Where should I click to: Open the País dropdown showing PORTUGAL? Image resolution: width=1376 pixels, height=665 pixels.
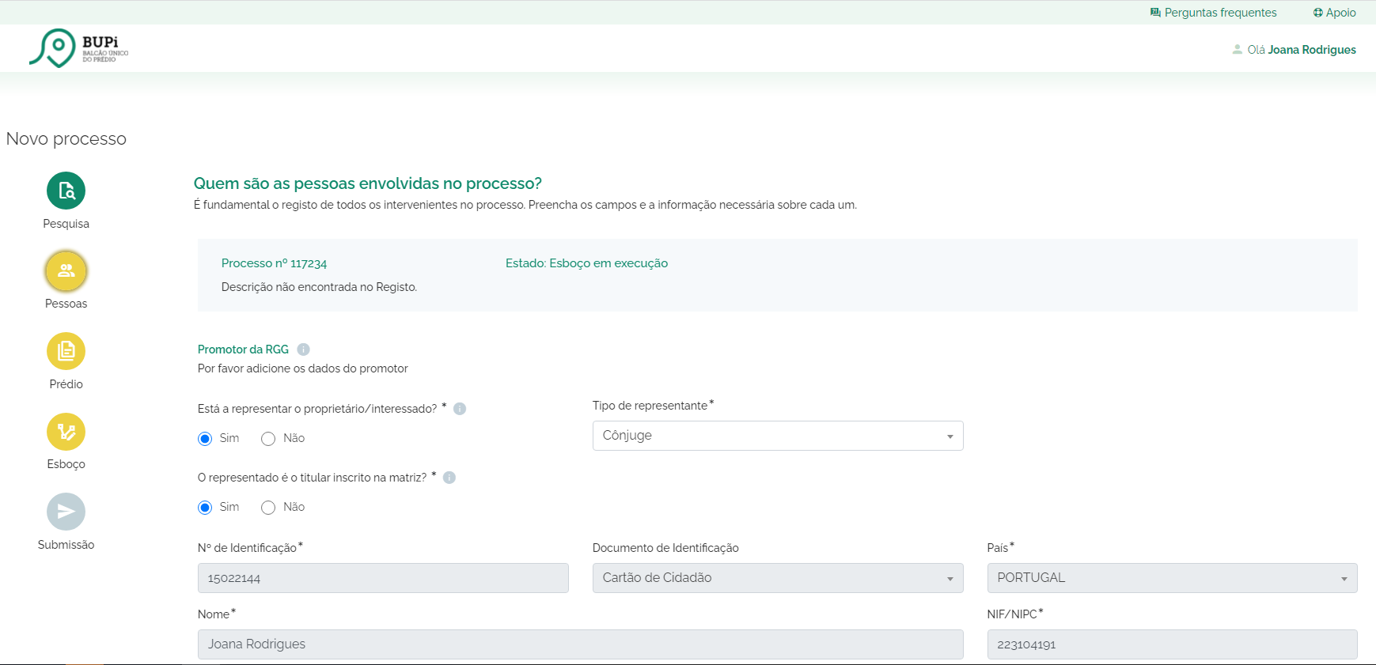tap(1172, 578)
